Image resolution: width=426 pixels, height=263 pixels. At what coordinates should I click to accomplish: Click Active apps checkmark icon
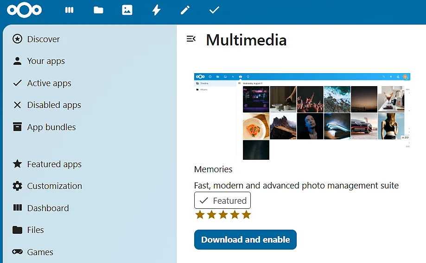pyautogui.click(x=18, y=83)
